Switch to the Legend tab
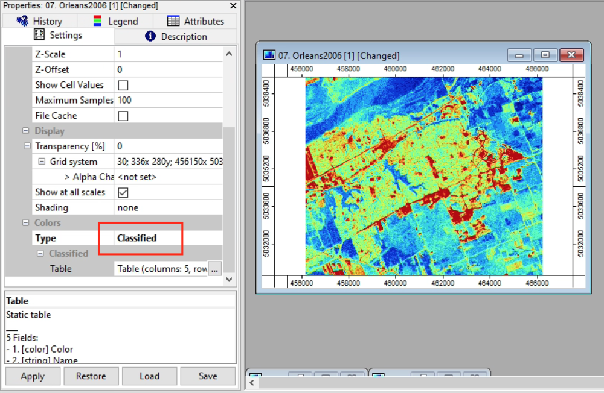This screenshot has width=604, height=393. tap(119, 20)
